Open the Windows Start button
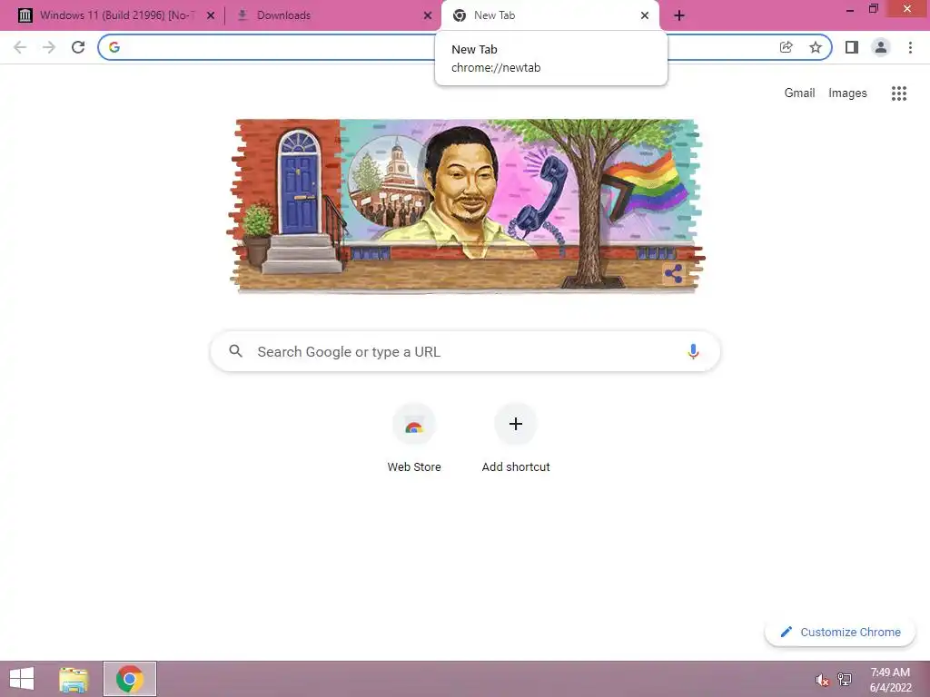Viewport: 930px width, 697px height. click(x=22, y=679)
